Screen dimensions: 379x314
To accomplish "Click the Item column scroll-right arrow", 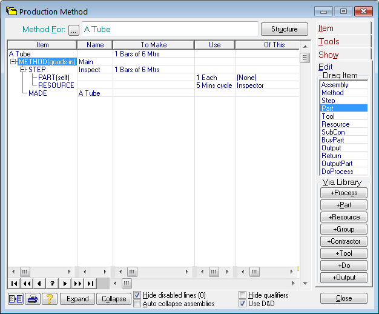I will coord(70,272).
